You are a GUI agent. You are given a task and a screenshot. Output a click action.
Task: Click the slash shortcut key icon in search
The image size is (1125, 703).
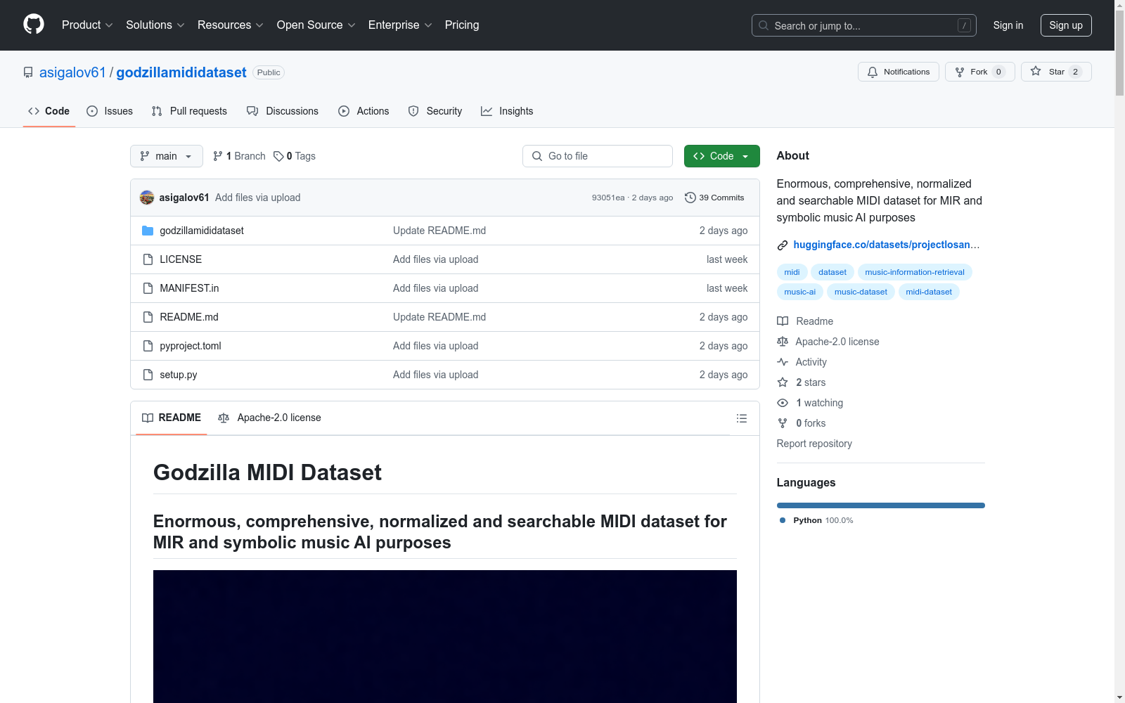964,25
